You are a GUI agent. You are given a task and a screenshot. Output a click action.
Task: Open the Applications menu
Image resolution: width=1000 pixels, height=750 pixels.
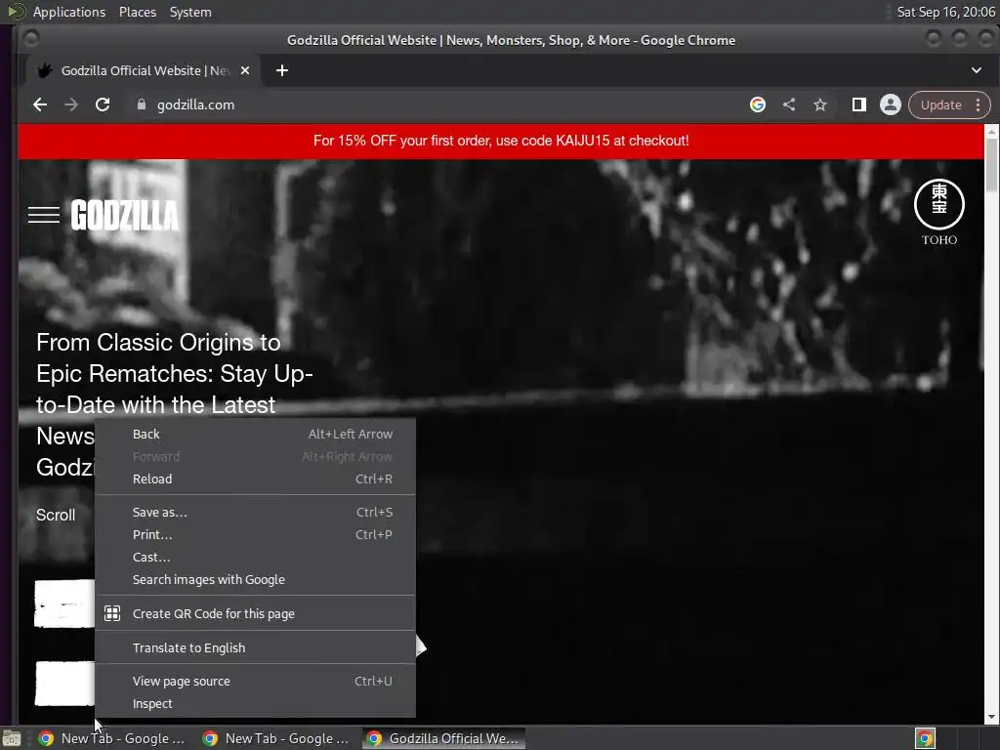pyautogui.click(x=69, y=12)
